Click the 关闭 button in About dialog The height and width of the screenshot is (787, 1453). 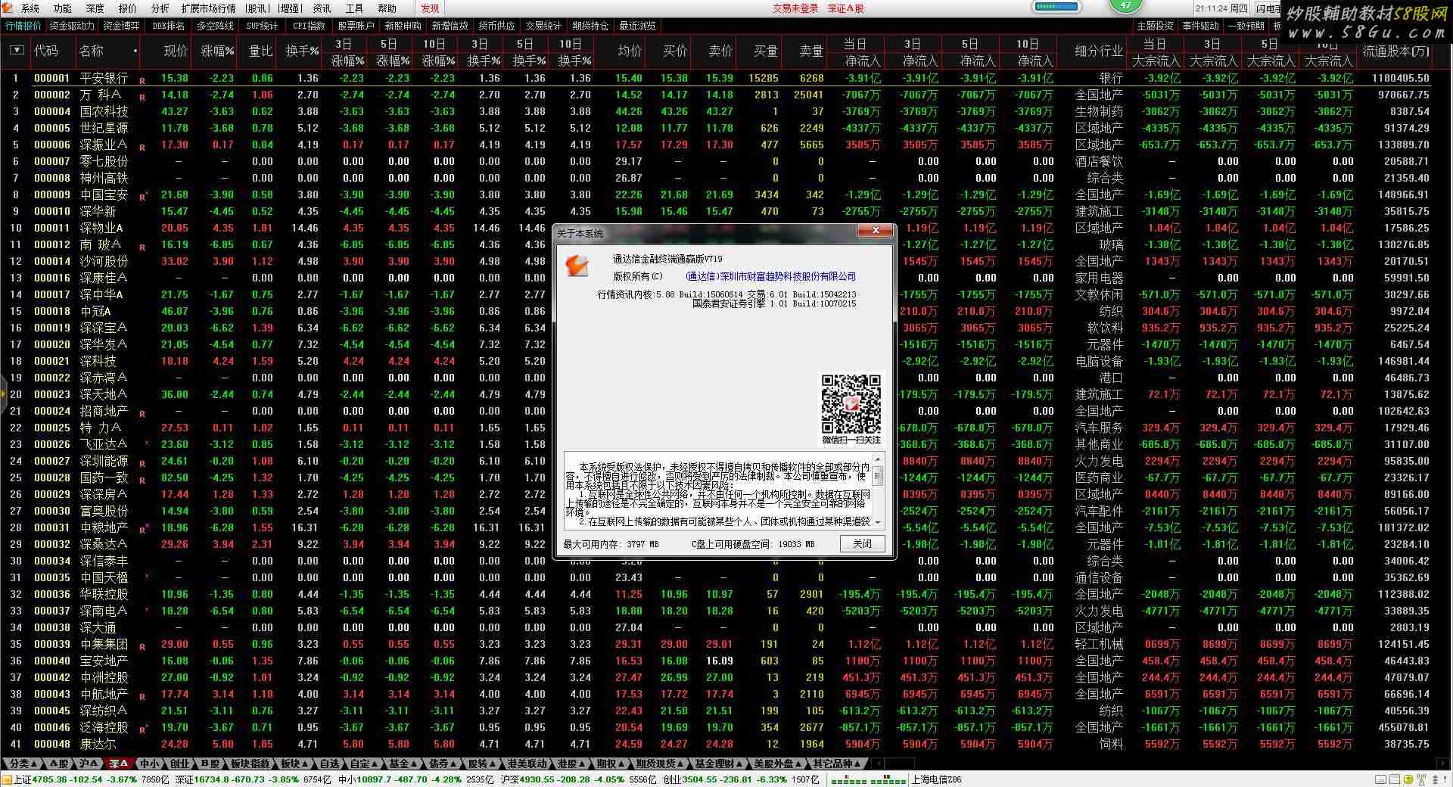click(862, 543)
